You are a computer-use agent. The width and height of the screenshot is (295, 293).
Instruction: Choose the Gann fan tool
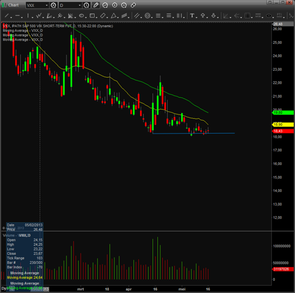226,15
